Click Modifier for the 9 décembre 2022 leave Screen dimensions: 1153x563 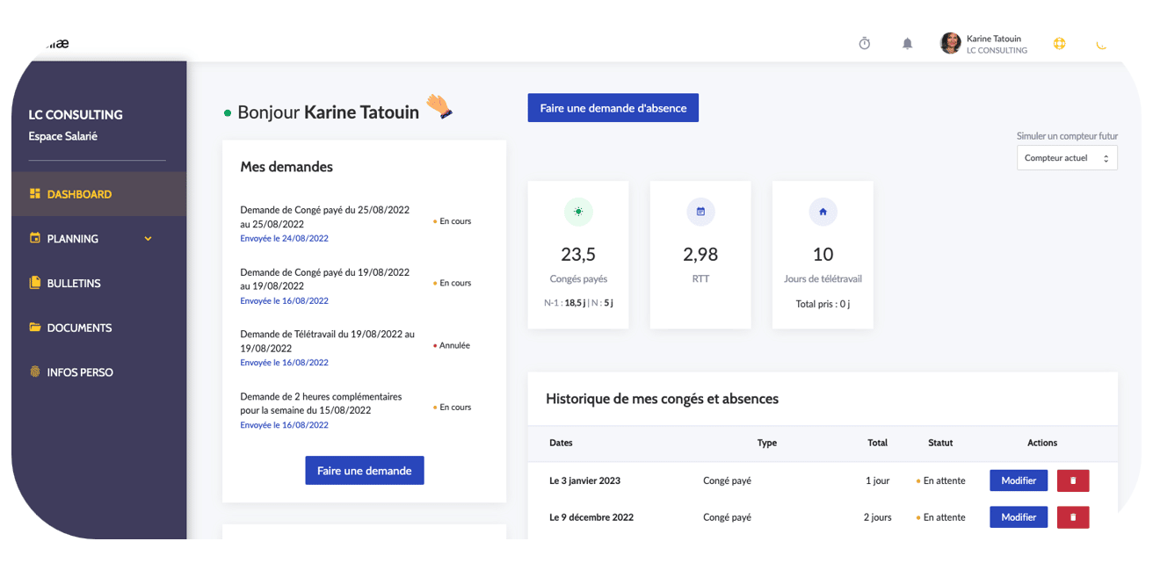[1019, 517]
